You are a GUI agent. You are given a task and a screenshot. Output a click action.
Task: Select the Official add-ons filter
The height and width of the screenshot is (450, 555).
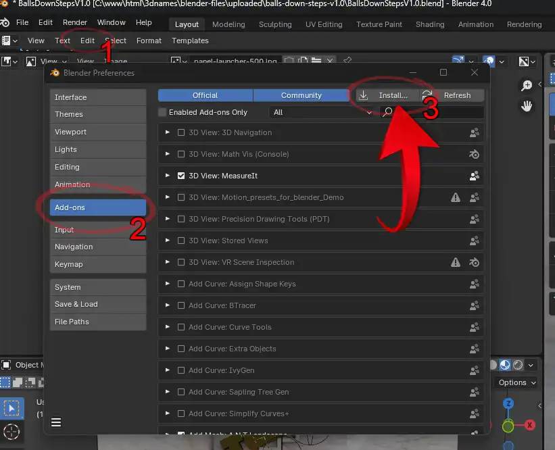click(206, 95)
